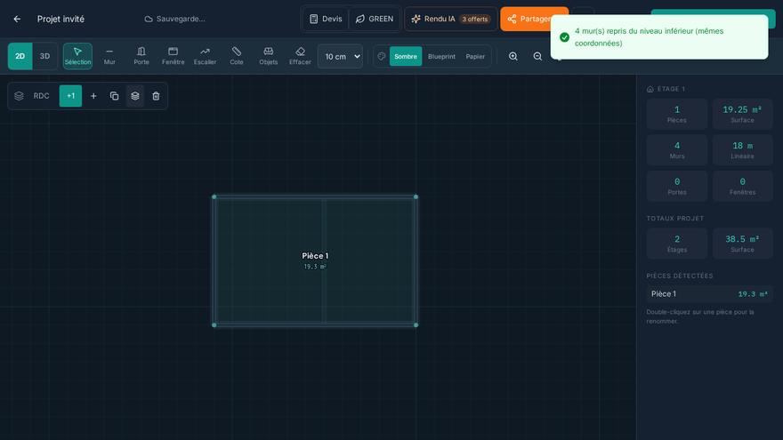This screenshot has width=783, height=440.
Task: Click the Projet invité title
Action: 61,19
